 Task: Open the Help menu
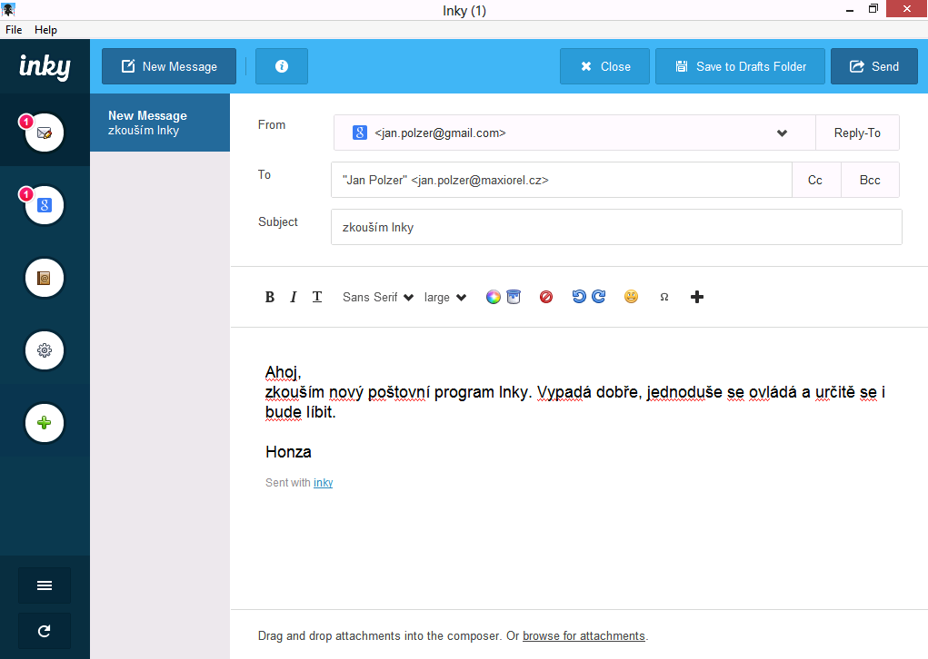pyautogui.click(x=45, y=30)
